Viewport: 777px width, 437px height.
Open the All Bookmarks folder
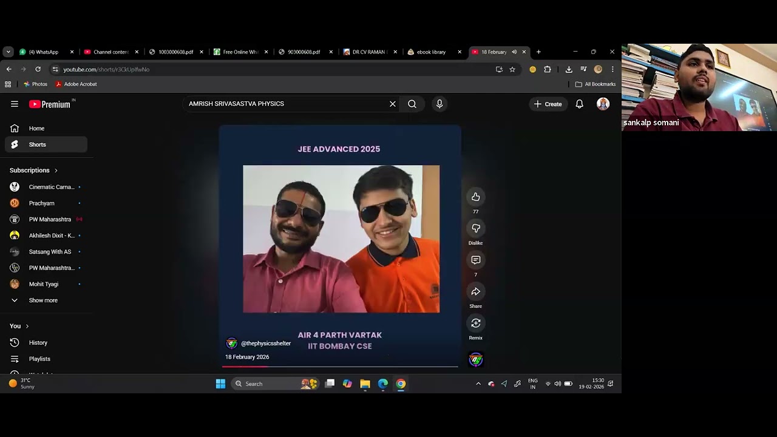pos(595,84)
